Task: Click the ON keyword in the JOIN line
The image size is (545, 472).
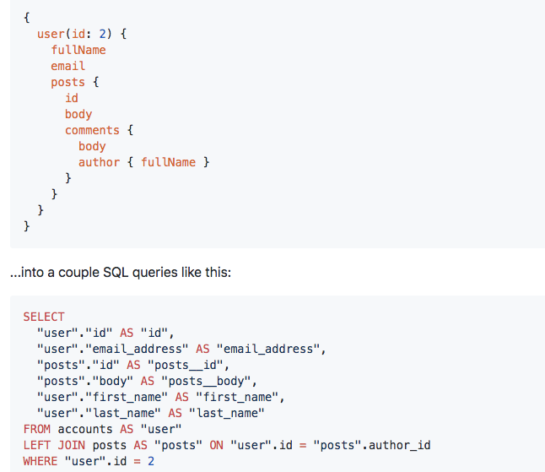Action: click(x=216, y=445)
